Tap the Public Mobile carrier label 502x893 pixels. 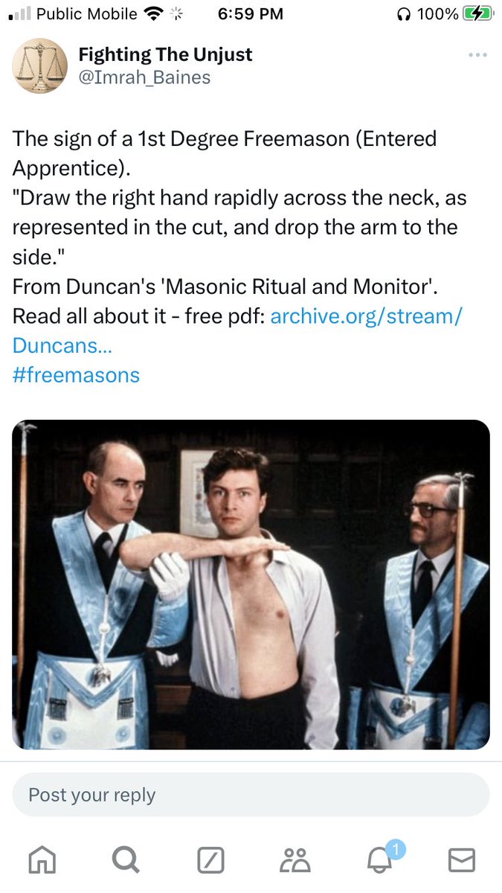(86, 14)
